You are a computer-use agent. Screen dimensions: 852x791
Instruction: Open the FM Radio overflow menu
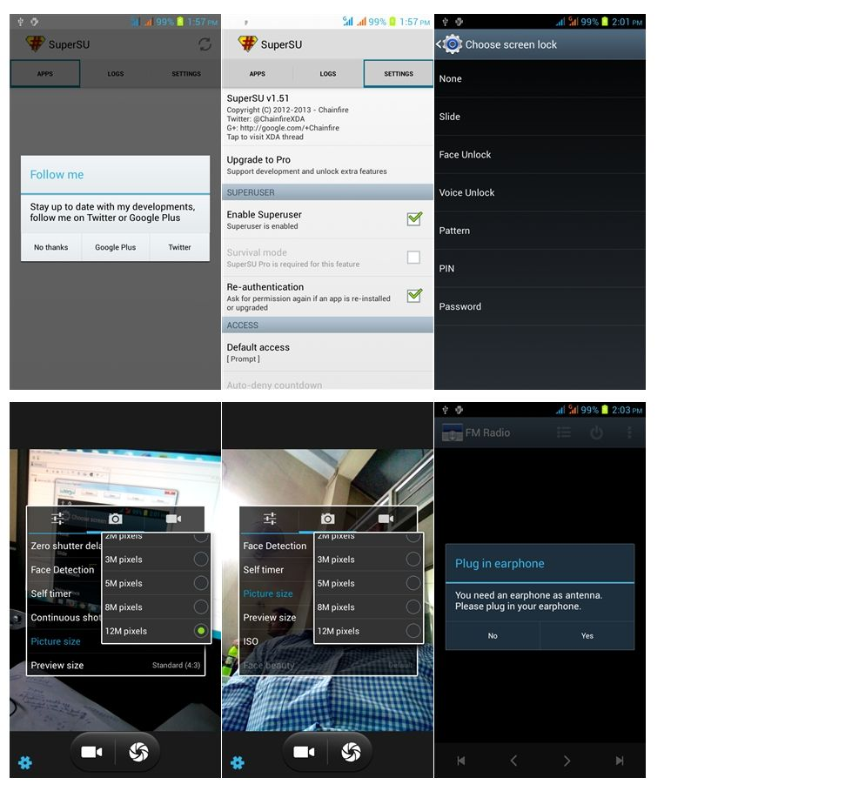pyautogui.click(x=629, y=432)
